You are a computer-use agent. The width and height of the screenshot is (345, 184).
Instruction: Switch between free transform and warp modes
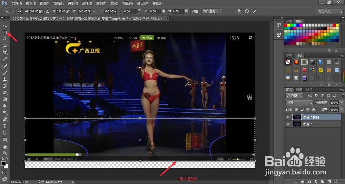239,11
